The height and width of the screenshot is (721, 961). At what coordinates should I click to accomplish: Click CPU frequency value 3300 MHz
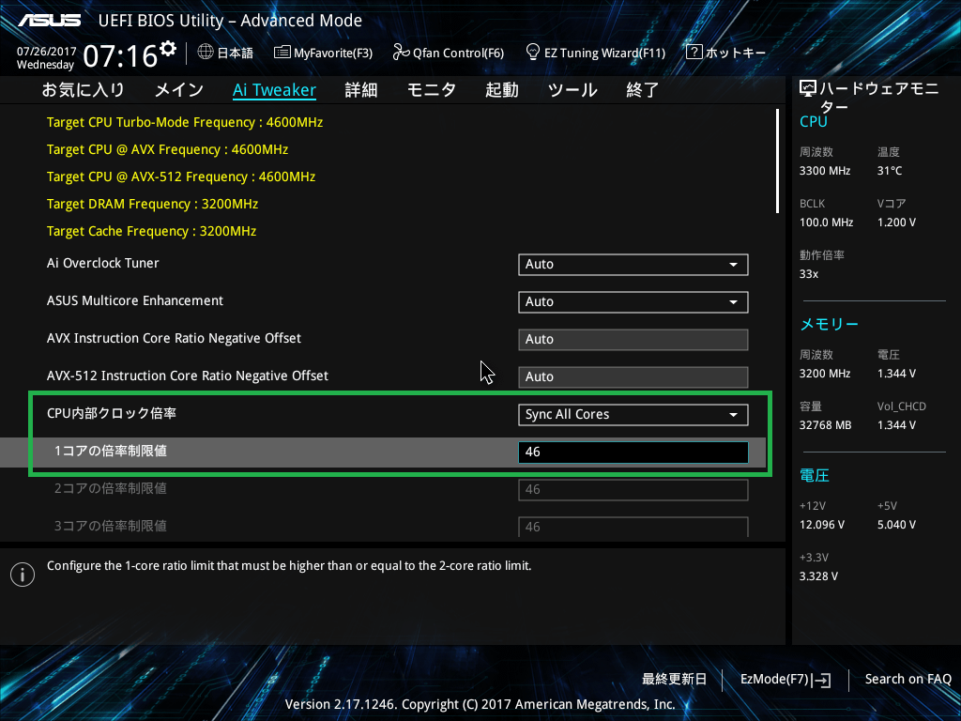[825, 171]
